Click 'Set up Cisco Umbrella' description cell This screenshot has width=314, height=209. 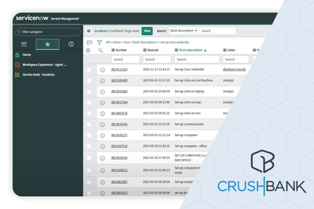189,69
